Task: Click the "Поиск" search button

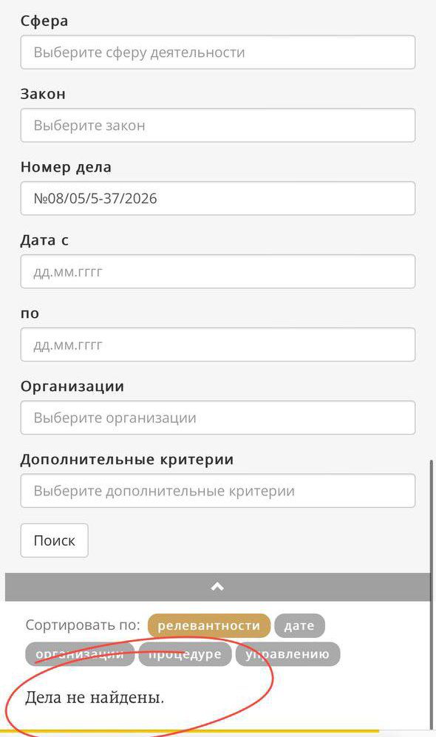Action: 54,540
